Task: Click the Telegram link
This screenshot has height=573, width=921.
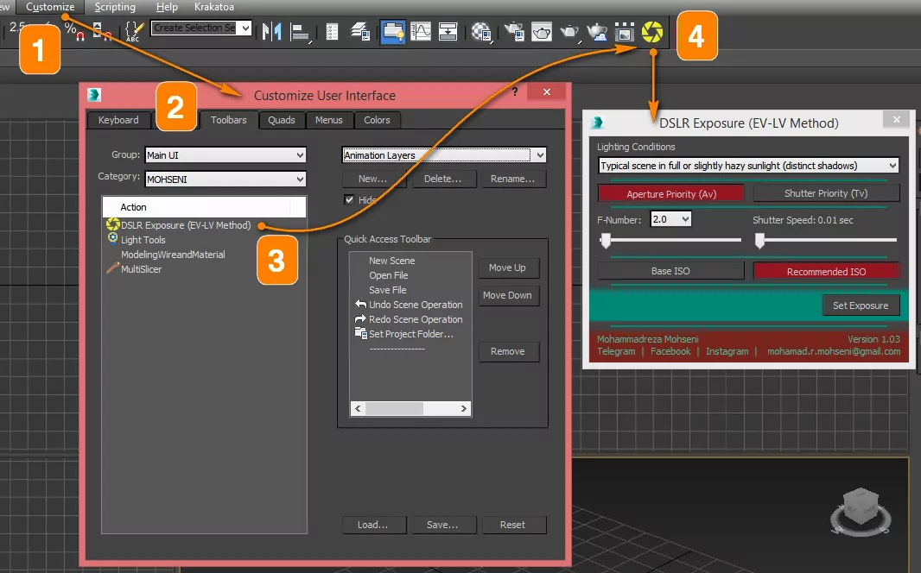Action: coord(616,351)
